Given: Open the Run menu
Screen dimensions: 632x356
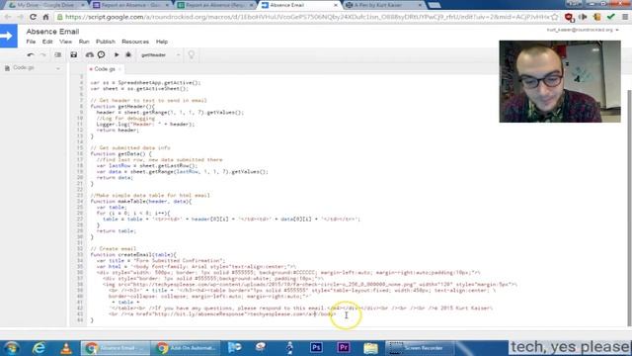Looking at the screenshot, I should (x=84, y=42).
